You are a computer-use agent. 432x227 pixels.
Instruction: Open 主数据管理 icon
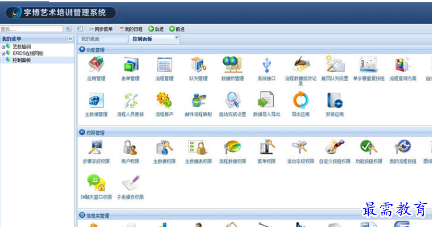point(96,100)
